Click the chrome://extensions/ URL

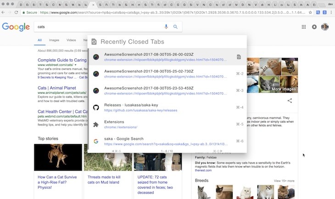(x=121, y=127)
